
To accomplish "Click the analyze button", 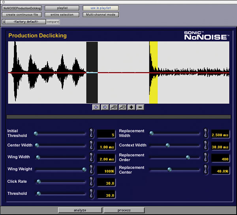I will (80, 210).
